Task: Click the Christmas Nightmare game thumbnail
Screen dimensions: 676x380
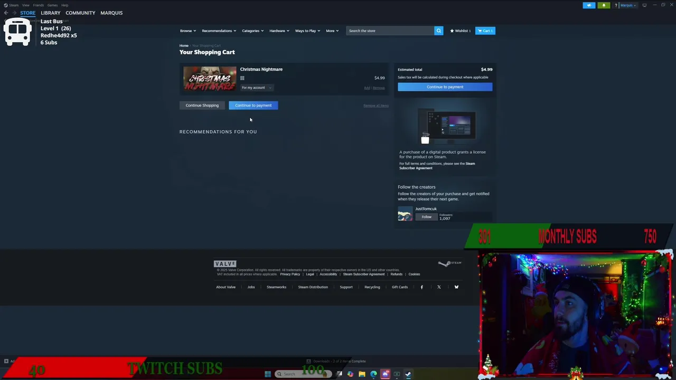Action: coord(210,79)
